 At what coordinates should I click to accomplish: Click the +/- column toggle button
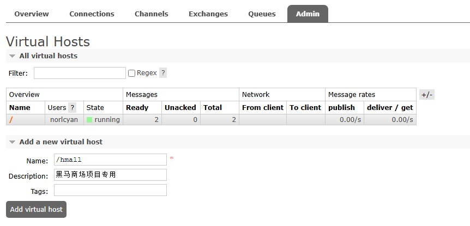click(x=427, y=95)
